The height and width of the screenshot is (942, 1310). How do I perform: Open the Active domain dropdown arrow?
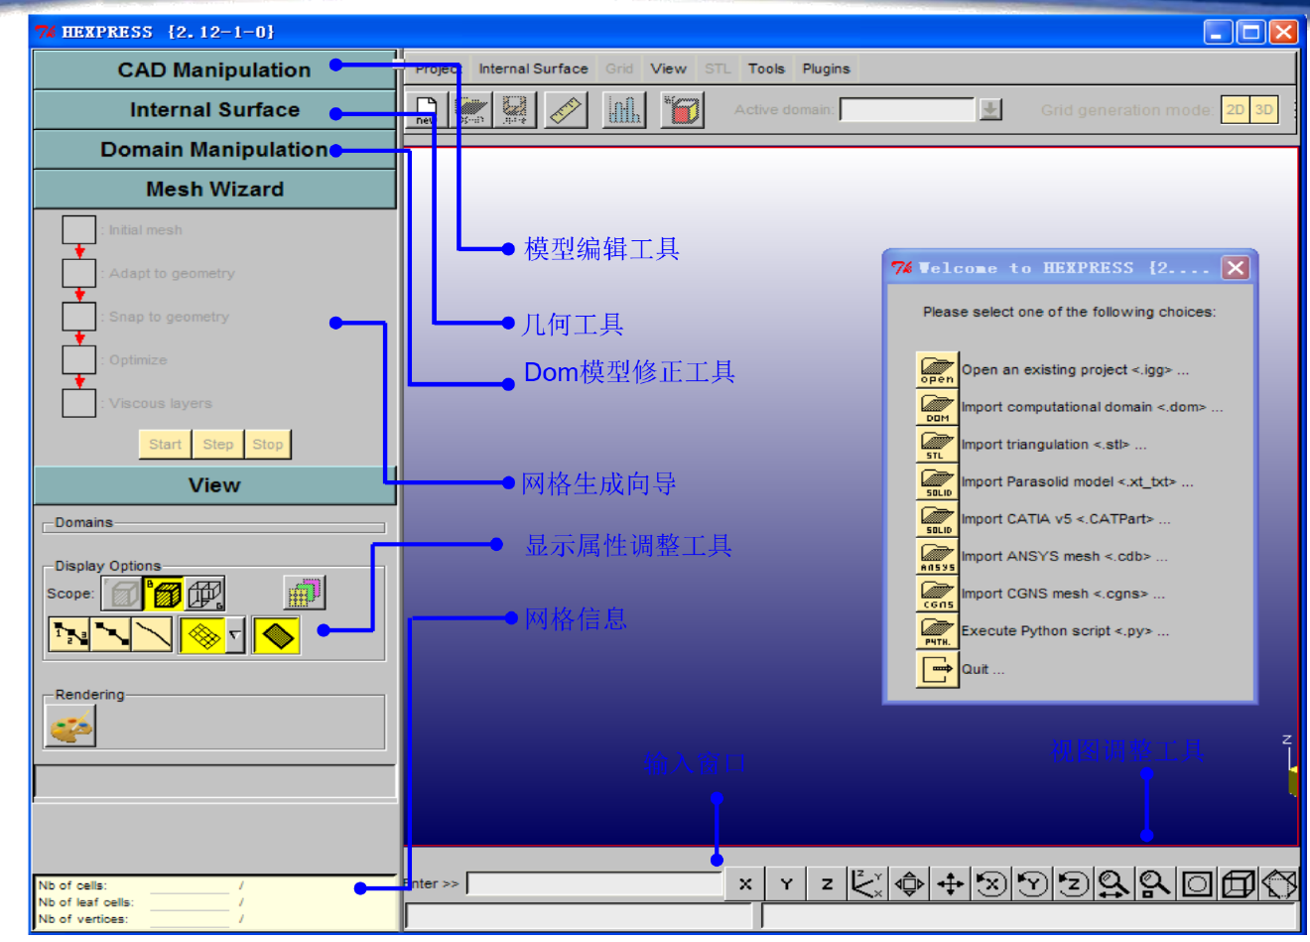(x=990, y=110)
